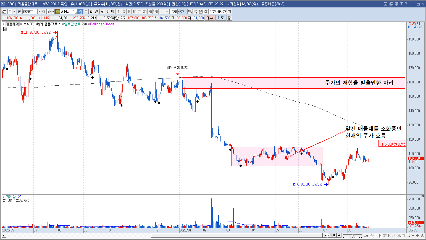Click the pin window icon in title bar
Image resolution: width=426 pixels, height=240 pixels.
(396, 4)
